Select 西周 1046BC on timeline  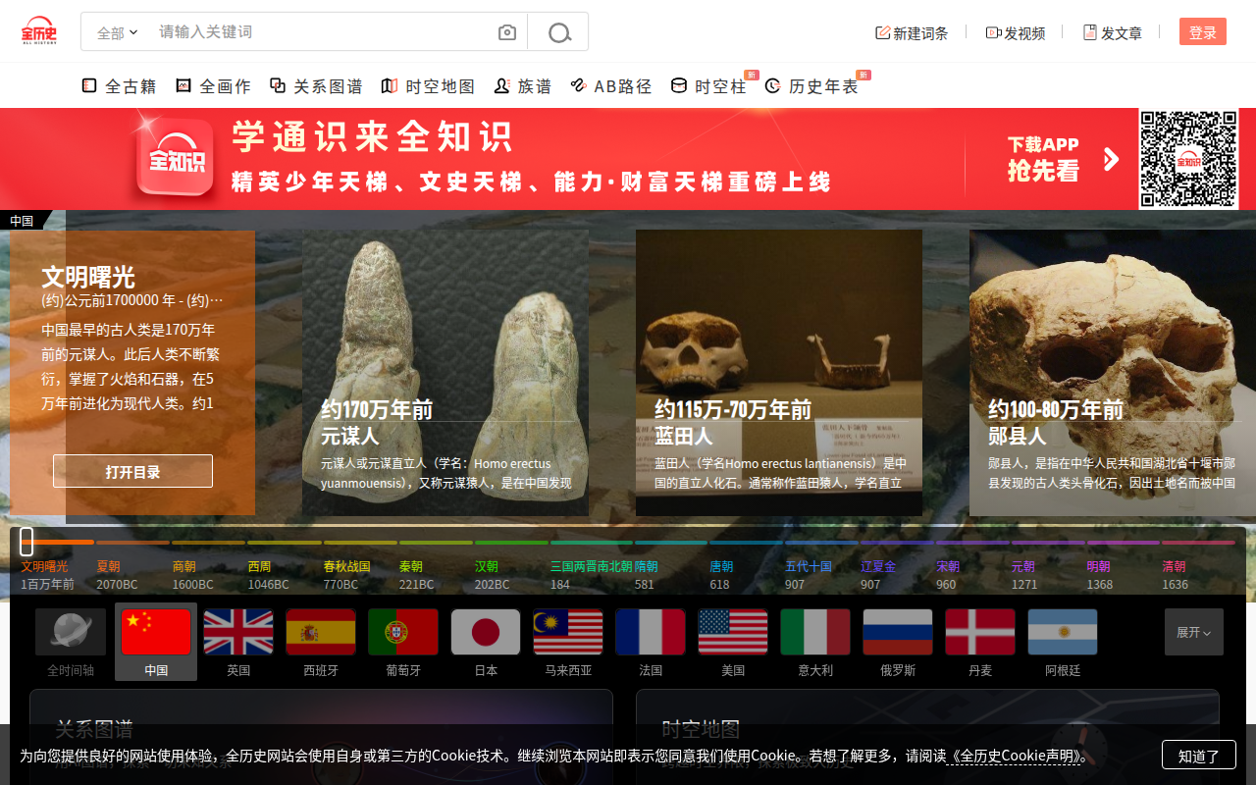[268, 575]
